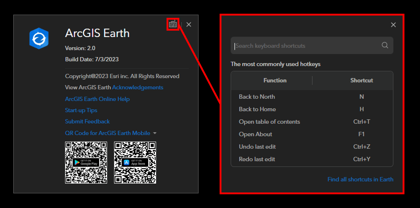Click the N shortcut value
The image size is (420, 208).
click(361, 96)
